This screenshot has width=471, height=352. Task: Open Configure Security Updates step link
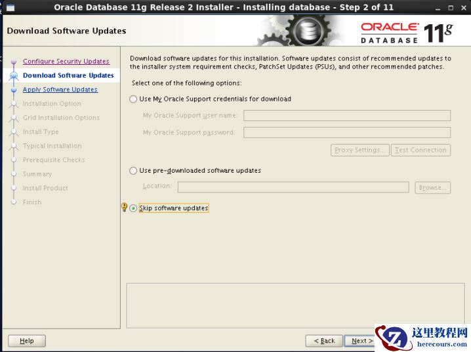(66, 61)
